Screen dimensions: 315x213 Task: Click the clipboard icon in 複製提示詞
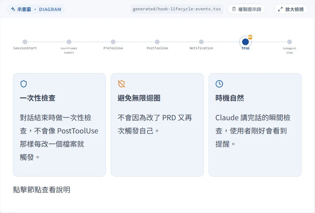(x=234, y=9)
